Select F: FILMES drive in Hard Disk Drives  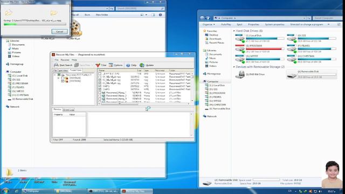[312, 48]
